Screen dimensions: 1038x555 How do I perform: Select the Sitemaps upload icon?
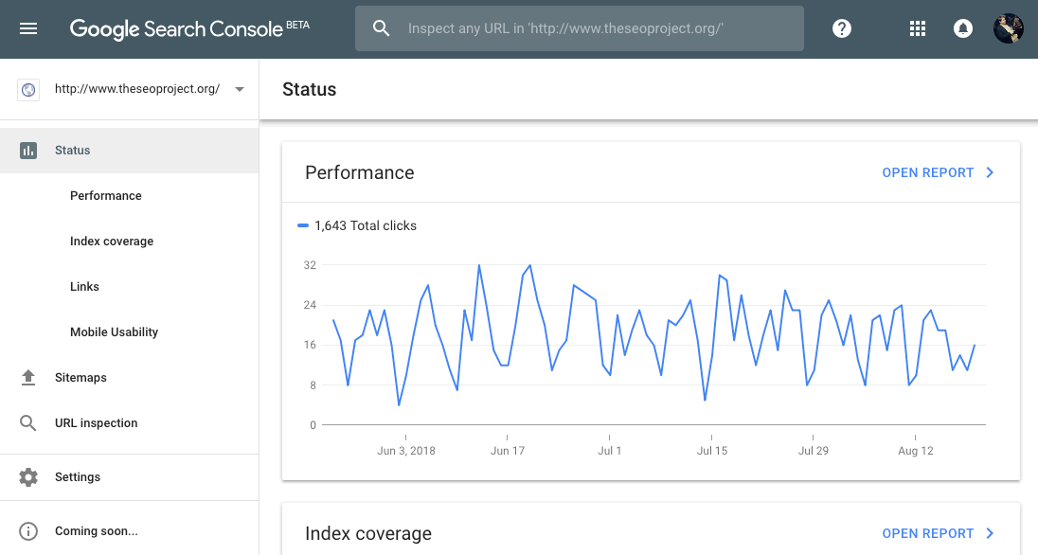pyautogui.click(x=28, y=377)
